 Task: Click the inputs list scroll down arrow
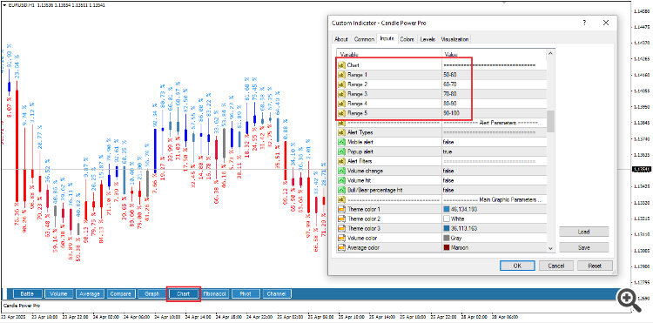[550, 248]
